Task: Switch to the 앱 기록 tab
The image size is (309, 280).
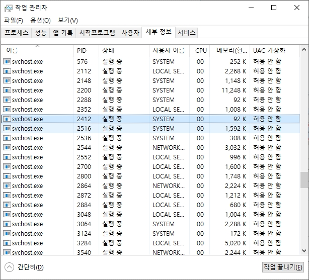Action: click(63, 33)
